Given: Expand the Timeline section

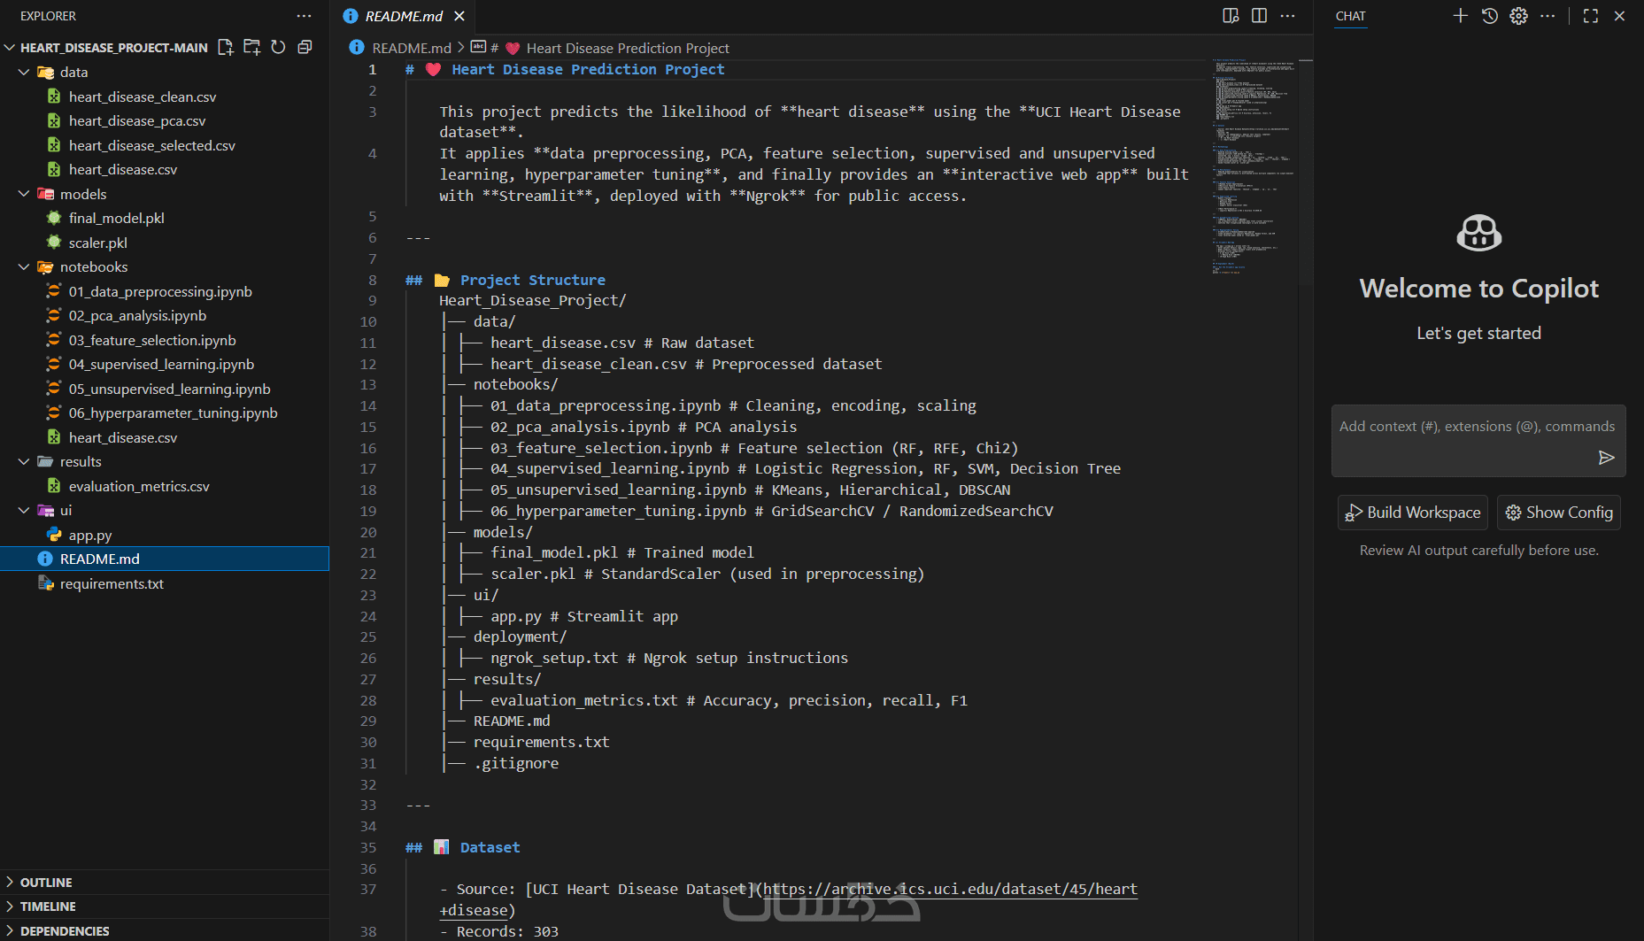Looking at the screenshot, I should coord(165,906).
